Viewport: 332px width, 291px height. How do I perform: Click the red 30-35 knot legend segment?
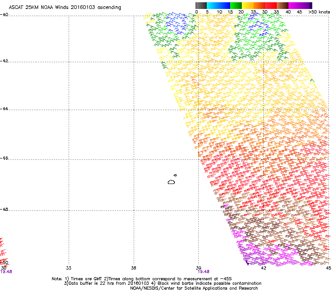pyautogui.click(x=271, y=5)
